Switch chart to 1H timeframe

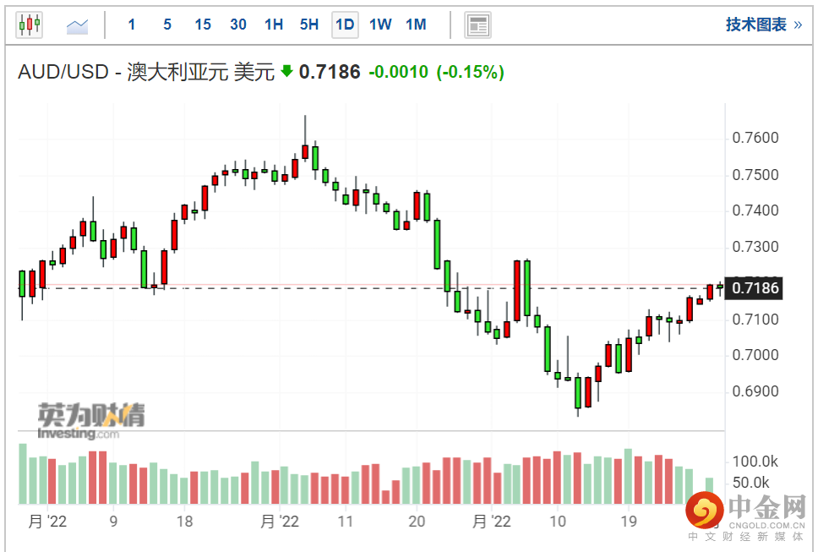click(274, 25)
